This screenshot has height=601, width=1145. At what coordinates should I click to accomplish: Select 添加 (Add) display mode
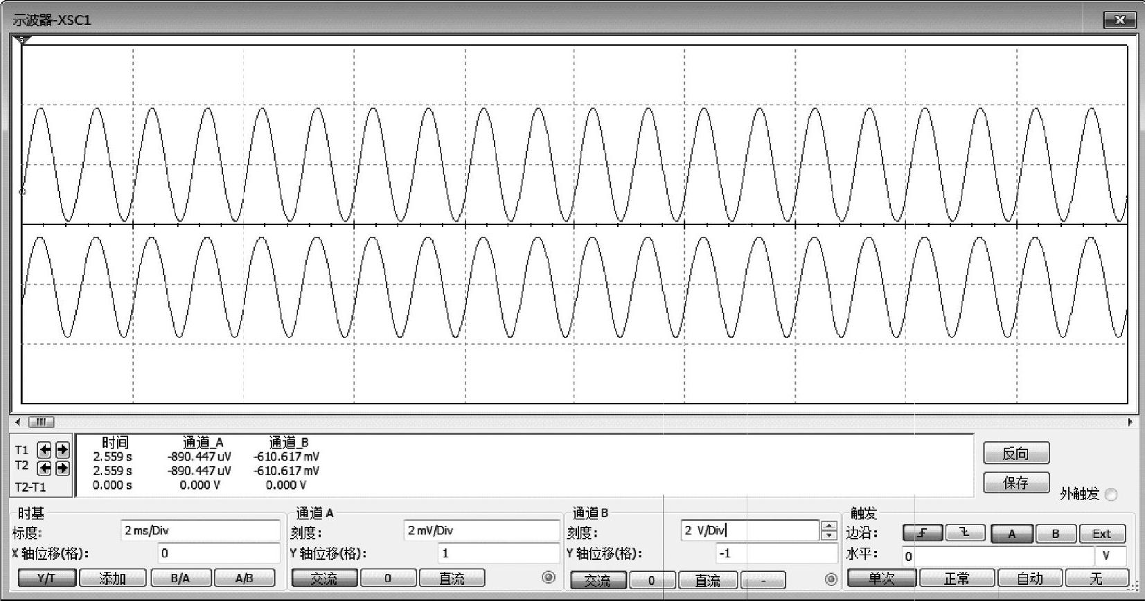point(113,578)
